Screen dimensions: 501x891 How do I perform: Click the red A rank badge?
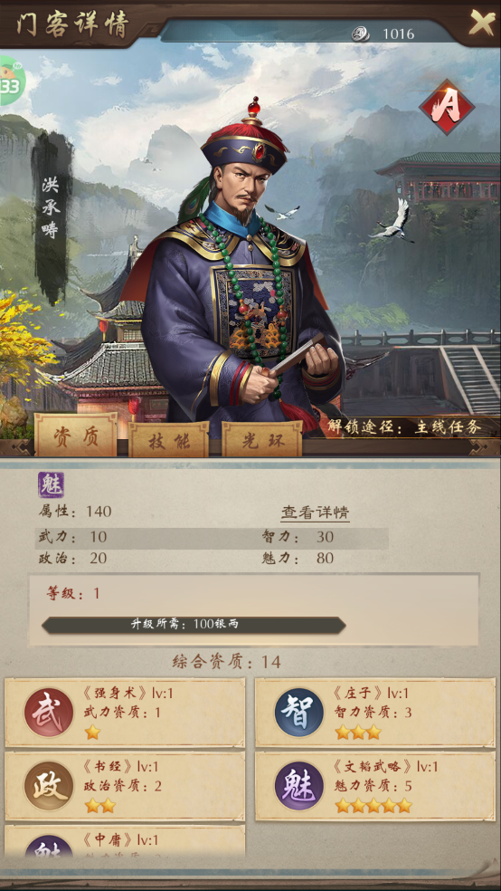pyautogui.click(x=447, y=107)
